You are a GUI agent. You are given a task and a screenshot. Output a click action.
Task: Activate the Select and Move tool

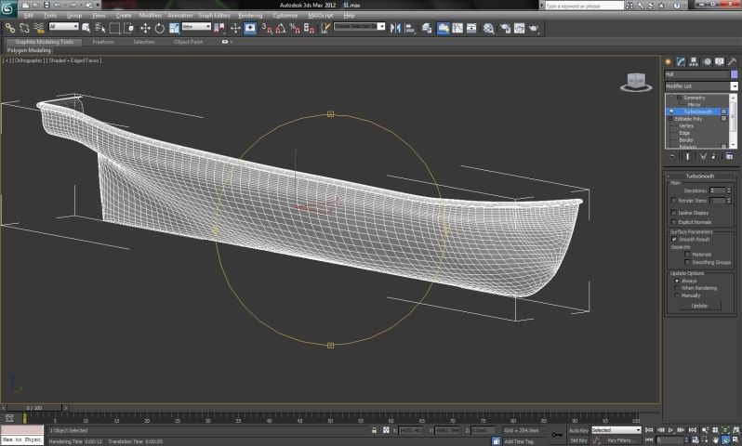point(145,29)
